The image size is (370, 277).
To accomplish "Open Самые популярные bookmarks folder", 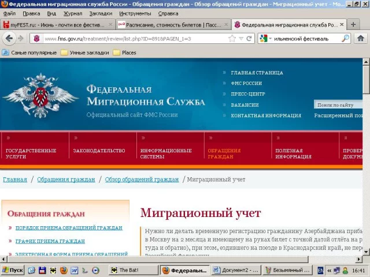I will (x=29, y=53).
